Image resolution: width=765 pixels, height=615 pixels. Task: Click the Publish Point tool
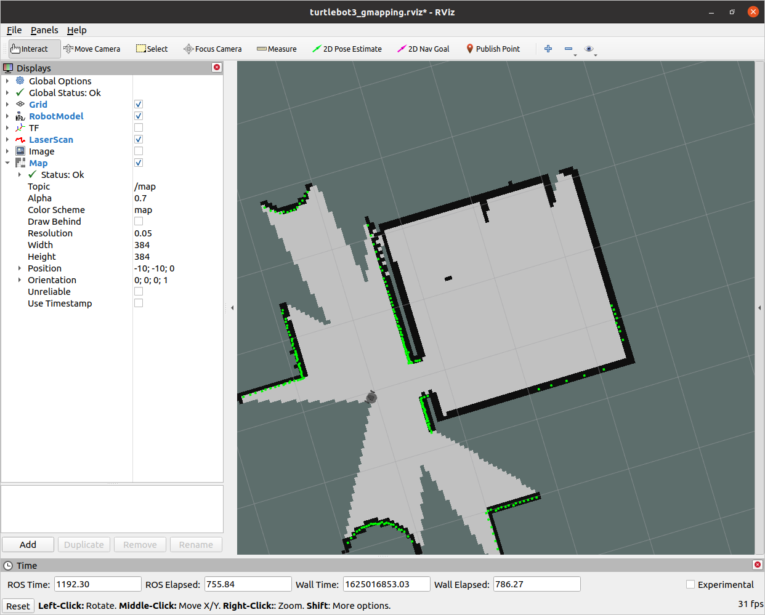click(493, 49)
